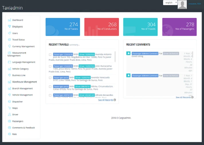Image resolution: width=204 pixels, height=145 pixels.
Task: Click the user avatar picture
Action: [x=182, y=5]
